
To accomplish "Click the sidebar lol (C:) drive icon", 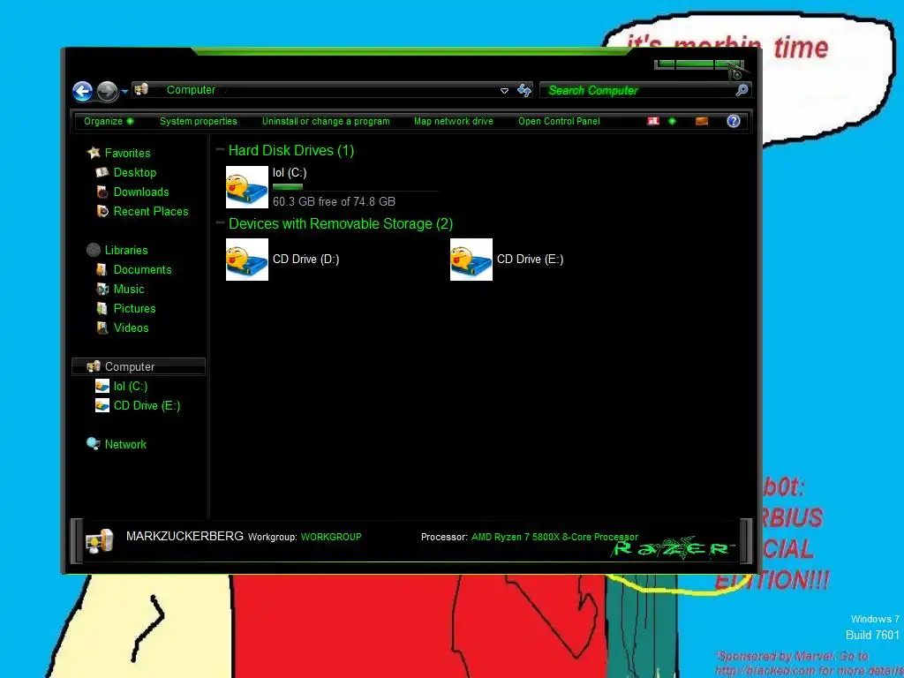I will pyautogui.click(x=102, y=387).
